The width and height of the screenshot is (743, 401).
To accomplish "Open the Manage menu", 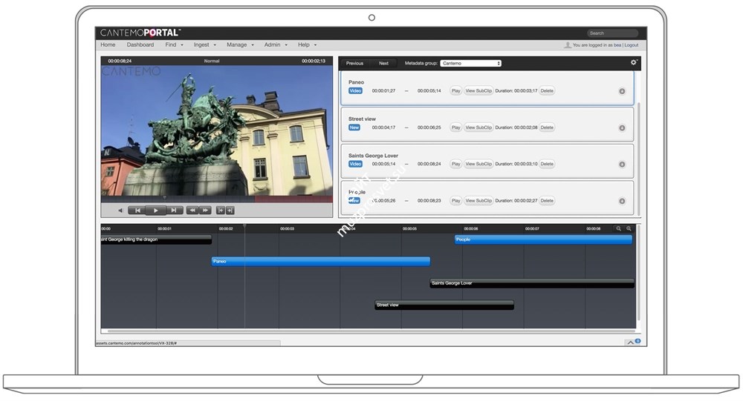I will 240,45.
